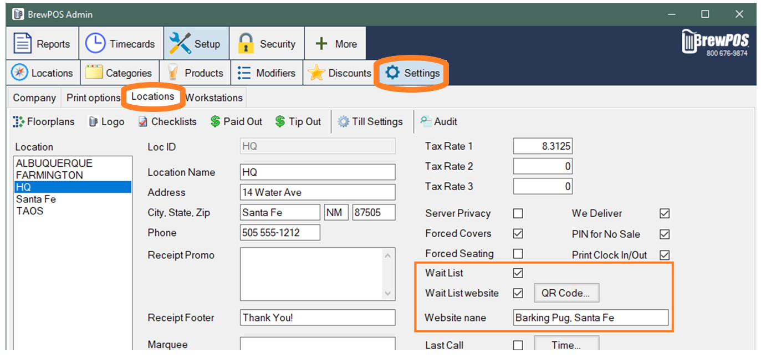Click Receipt Promo scrollbar down arrow

click(x=388, y=293)
